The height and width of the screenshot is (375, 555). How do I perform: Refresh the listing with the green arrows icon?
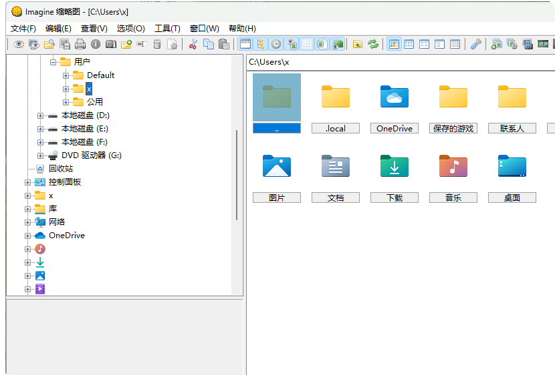point(373,44)
